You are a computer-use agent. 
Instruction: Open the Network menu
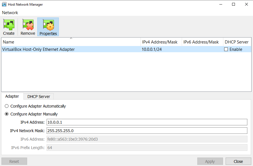point(10,13)
